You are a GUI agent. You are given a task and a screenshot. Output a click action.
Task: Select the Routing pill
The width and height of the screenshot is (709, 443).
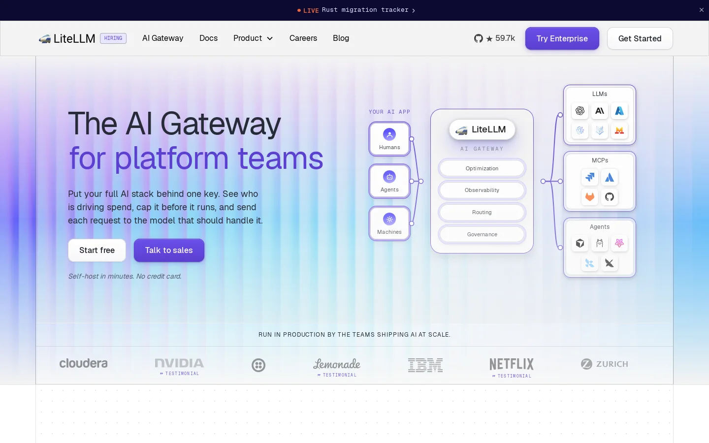point(482,212)
